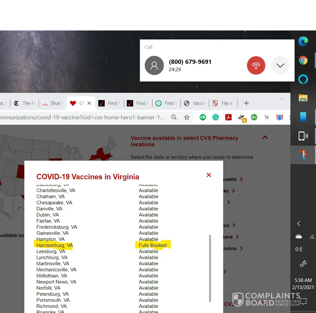Open the notification action center
316x313 pixels.
303,301
